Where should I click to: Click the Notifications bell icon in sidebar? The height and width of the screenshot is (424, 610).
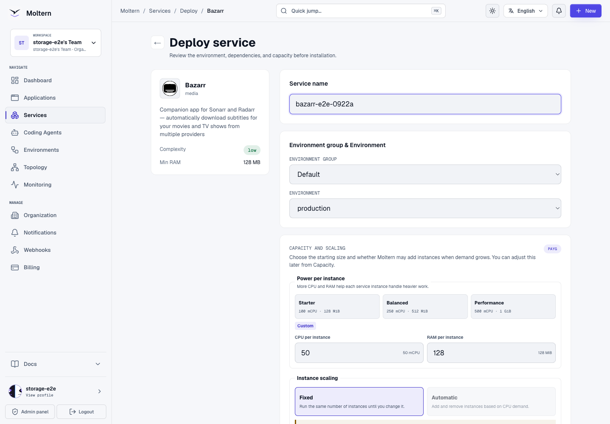(15, 233)
